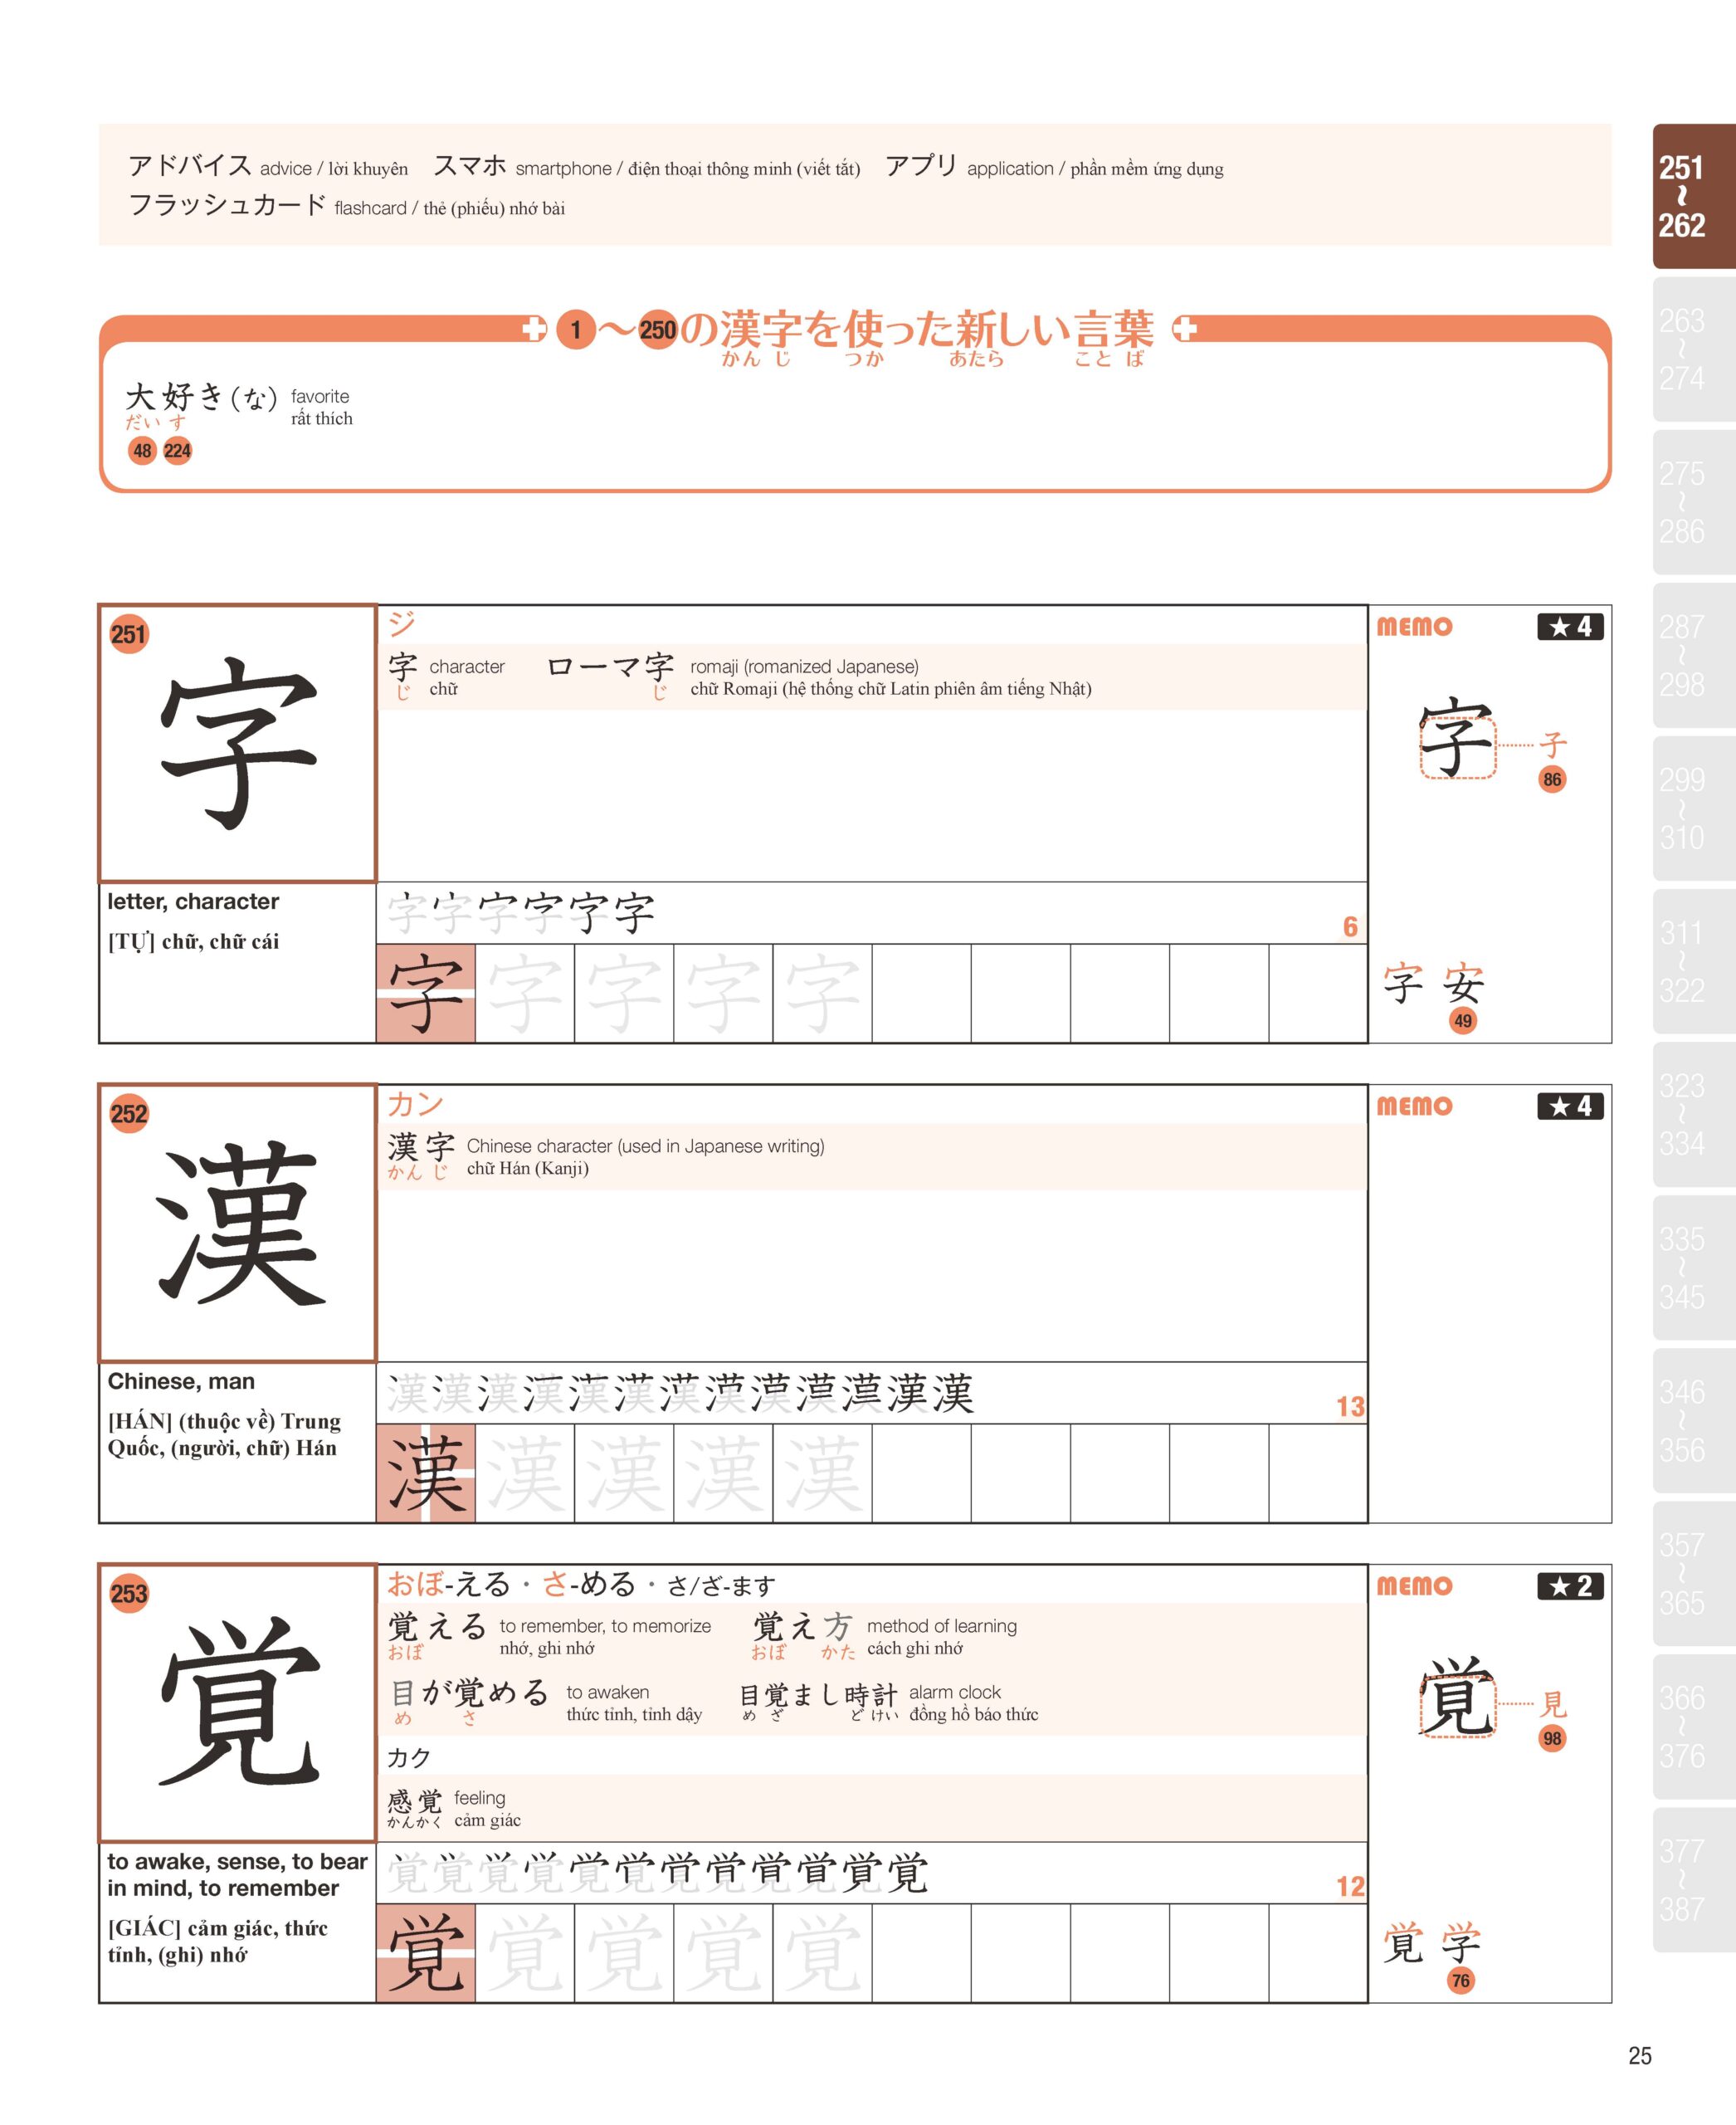Click the ★2 level badge for 覚
The image size is (1736, 2125).
pos(1570,1585)
